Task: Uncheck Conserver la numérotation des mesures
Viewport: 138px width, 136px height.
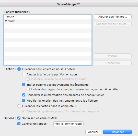Action: point(24,95)
